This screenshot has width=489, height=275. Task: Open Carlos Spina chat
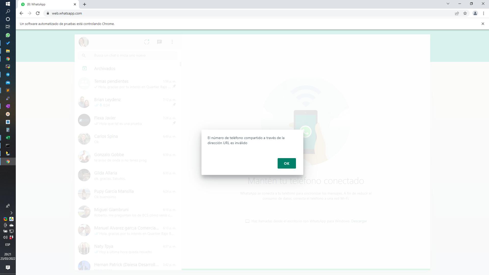point(128,139)
